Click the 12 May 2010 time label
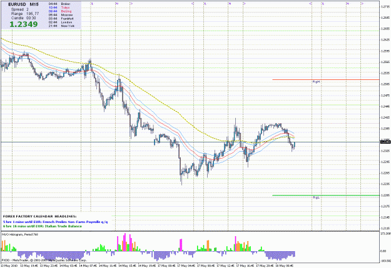The width and height of the screenshot is (391, 268). pyautogui.click(x=9, y=266)
